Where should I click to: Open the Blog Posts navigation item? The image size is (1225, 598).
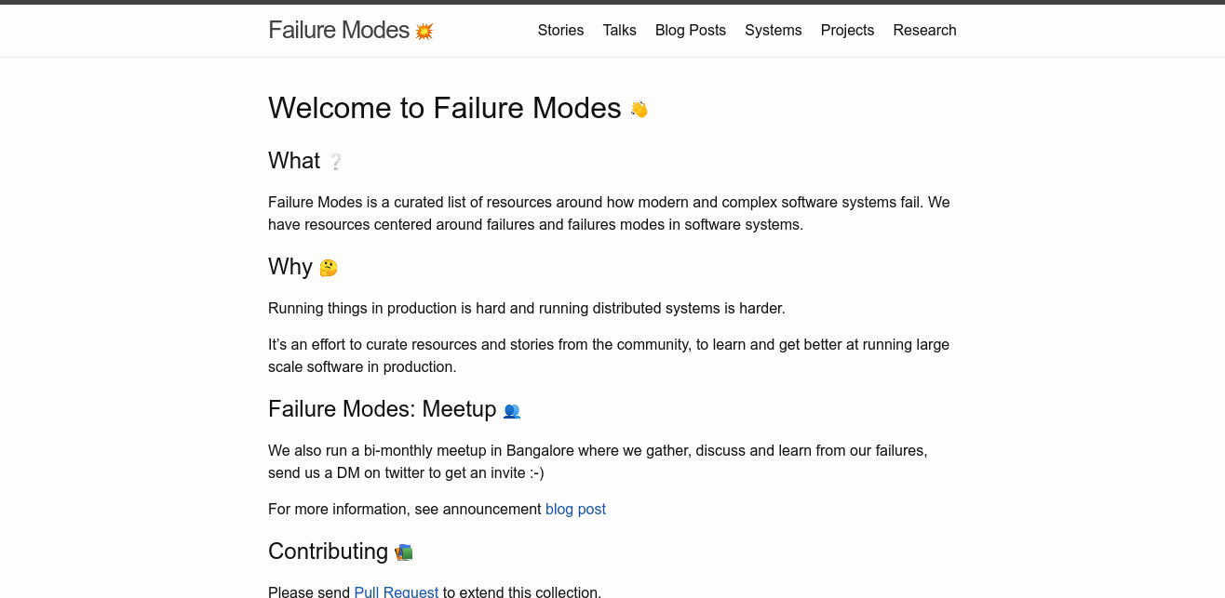[690, 30]
